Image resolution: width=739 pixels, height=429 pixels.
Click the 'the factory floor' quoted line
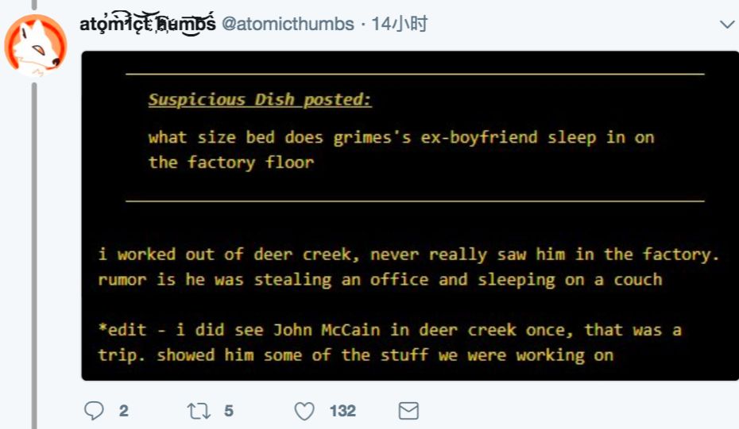tap(231, 163)
